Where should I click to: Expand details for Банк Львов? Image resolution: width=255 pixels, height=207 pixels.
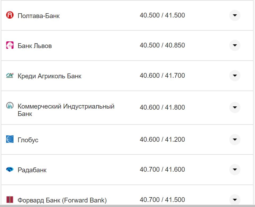(235, 45)
